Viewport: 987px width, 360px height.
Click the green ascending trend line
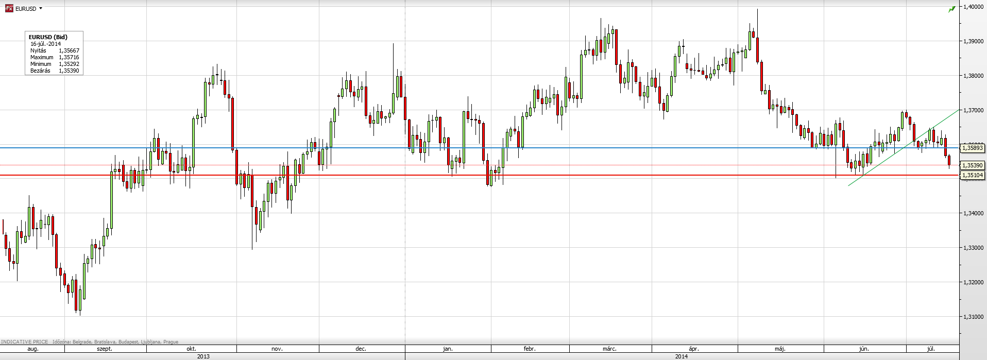point(904,147)
